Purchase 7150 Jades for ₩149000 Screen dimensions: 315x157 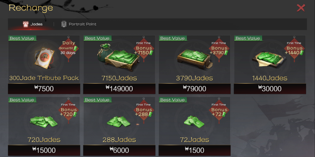(119, 89)
